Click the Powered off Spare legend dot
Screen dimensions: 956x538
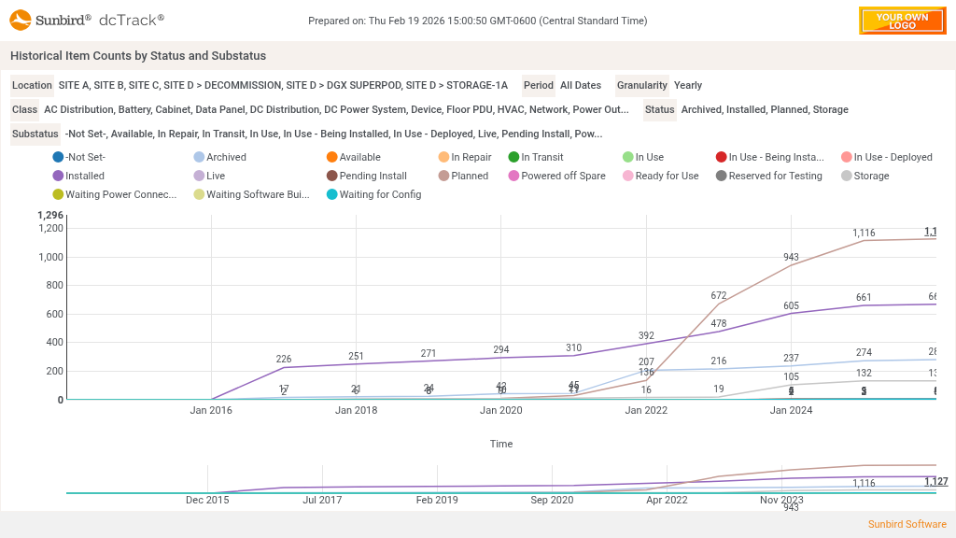(x=513, y=176)
